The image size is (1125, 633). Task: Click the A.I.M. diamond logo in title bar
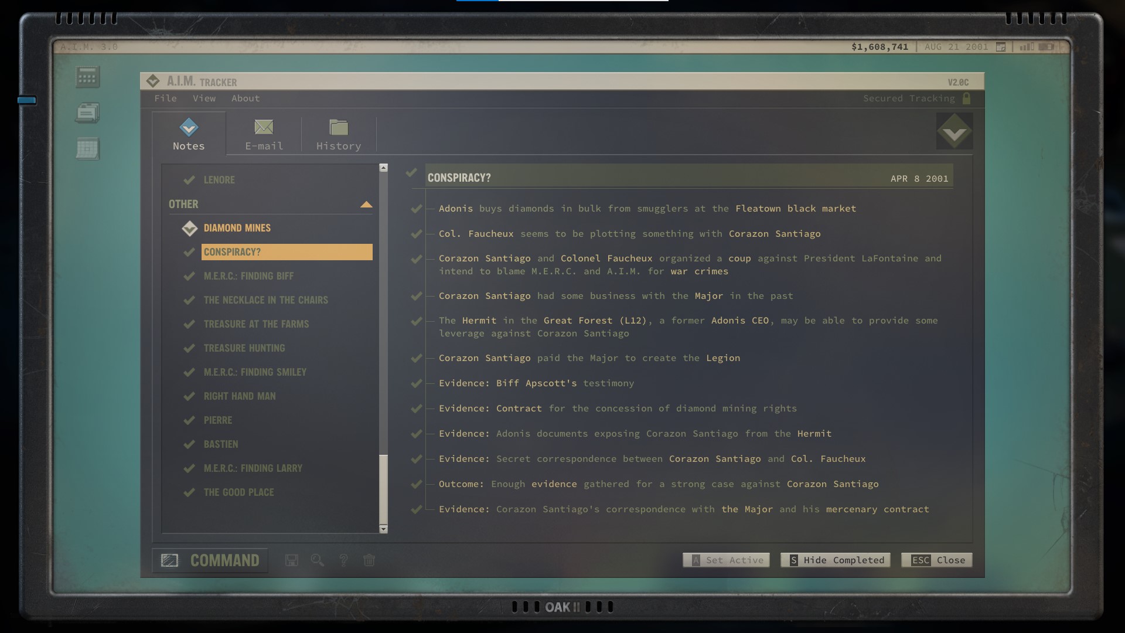153,81
